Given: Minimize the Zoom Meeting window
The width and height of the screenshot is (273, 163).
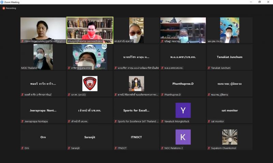Looking at the screenshot, I should click(251, 2).
